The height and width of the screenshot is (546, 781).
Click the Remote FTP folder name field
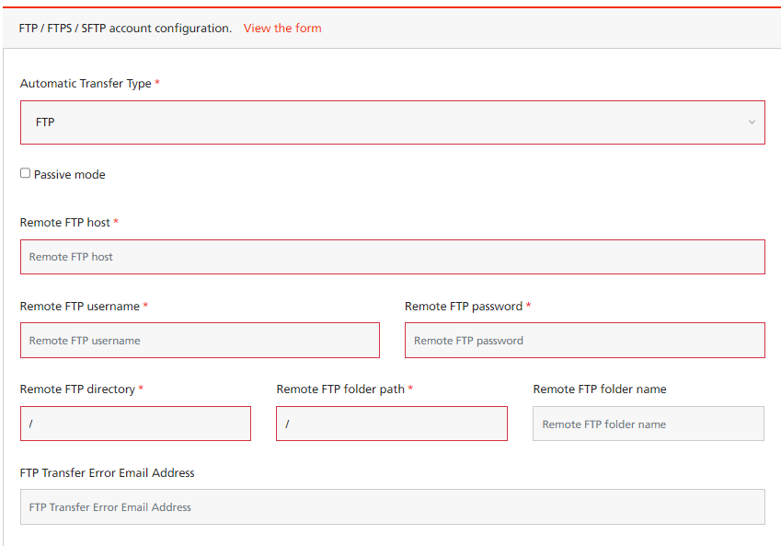pyautogui.click(x=649, y=424)
